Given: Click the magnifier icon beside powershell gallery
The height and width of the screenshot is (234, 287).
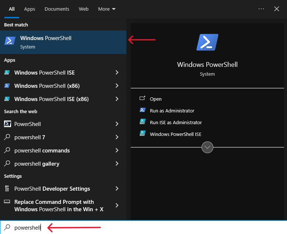Looking at the screenshot, I should coord(7,163).
